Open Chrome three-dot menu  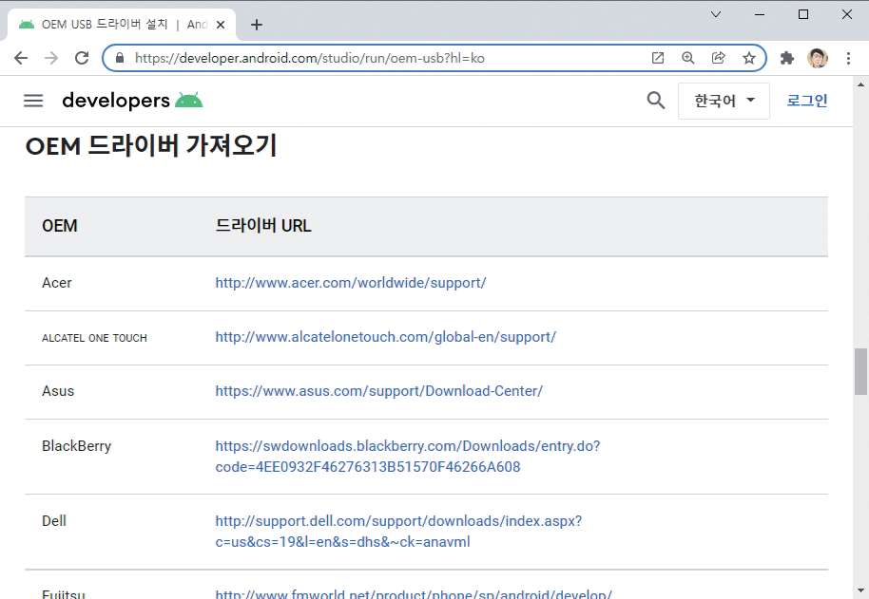click(848, 58)
